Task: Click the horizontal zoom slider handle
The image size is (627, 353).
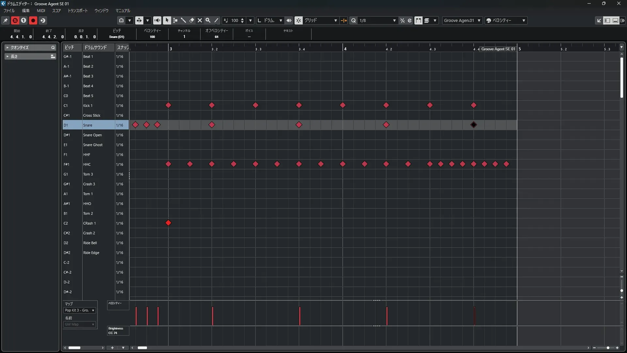Action: 608,348
